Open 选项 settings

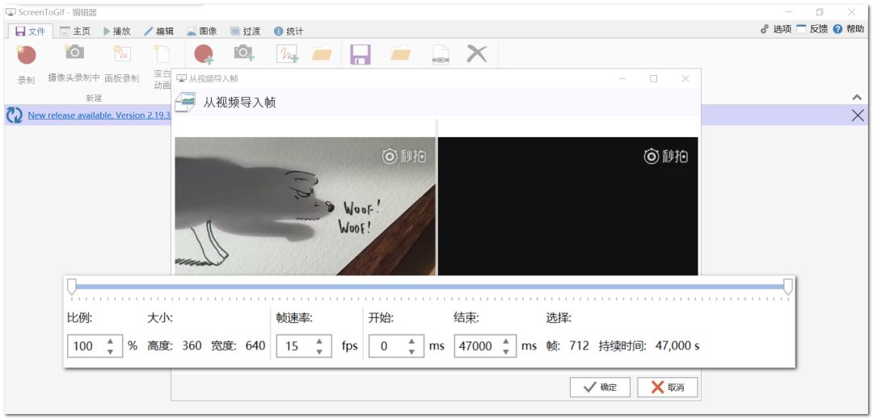click(775, 29)
